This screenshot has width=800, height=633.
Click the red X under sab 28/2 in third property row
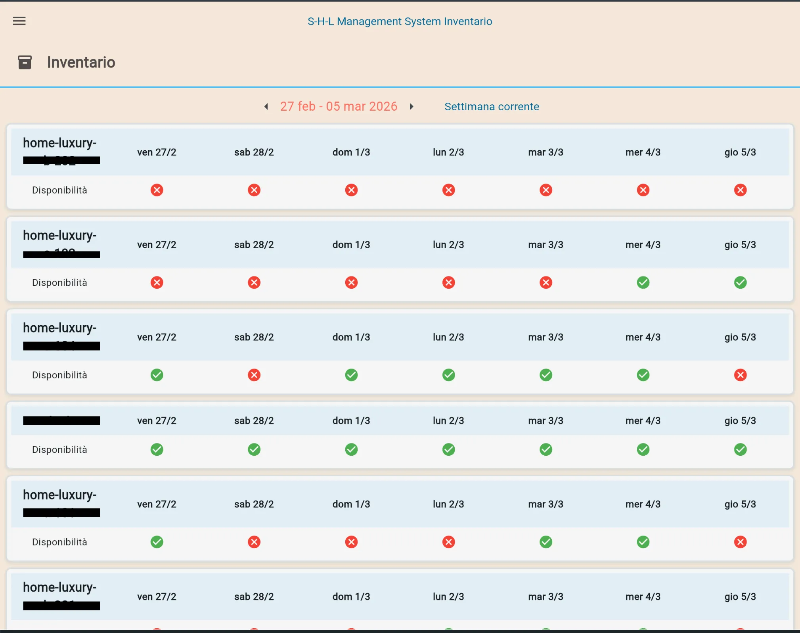coord(254,375)
